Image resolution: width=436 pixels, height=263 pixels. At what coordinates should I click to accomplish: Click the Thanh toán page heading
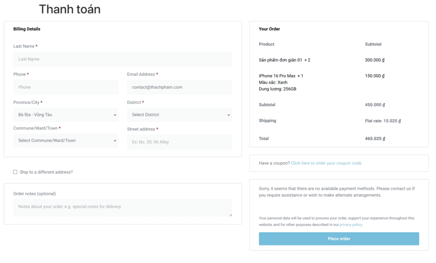click(x=69, y=9)
